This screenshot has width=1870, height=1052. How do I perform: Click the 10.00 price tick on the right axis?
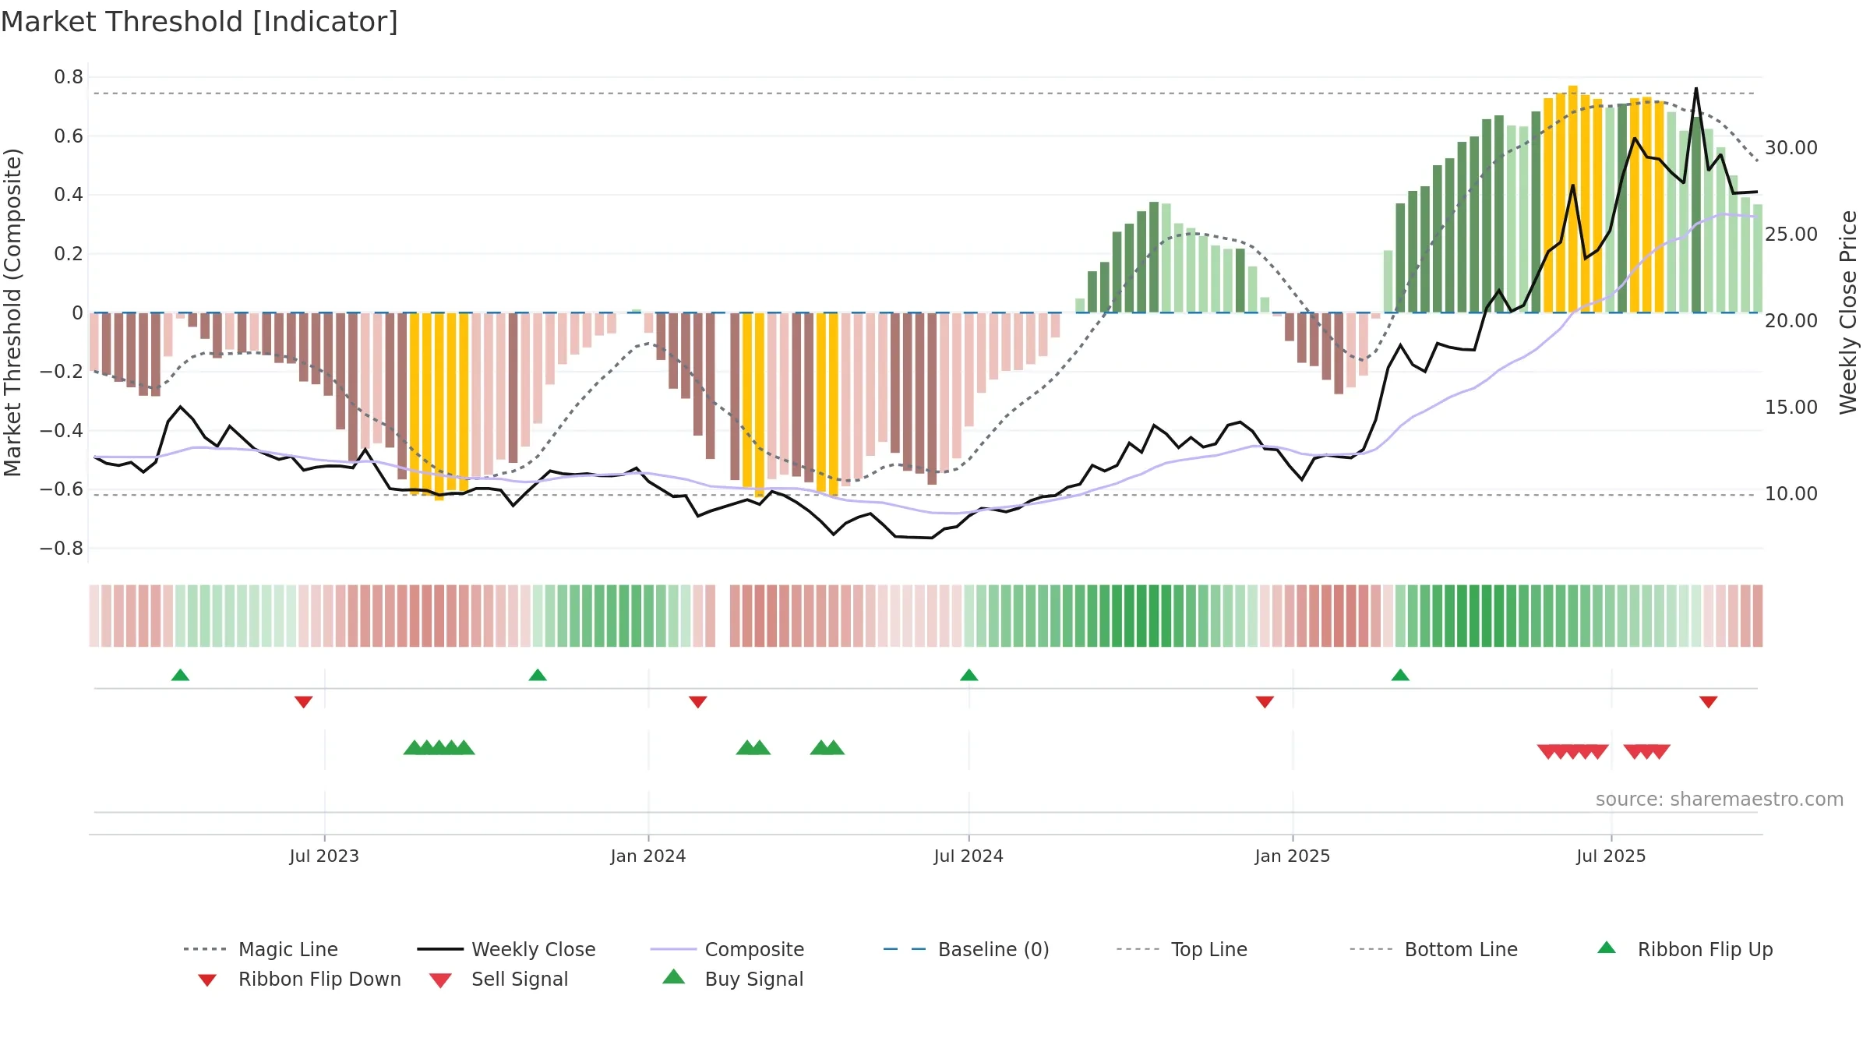pyautogui.click(x=1791, y=494)
